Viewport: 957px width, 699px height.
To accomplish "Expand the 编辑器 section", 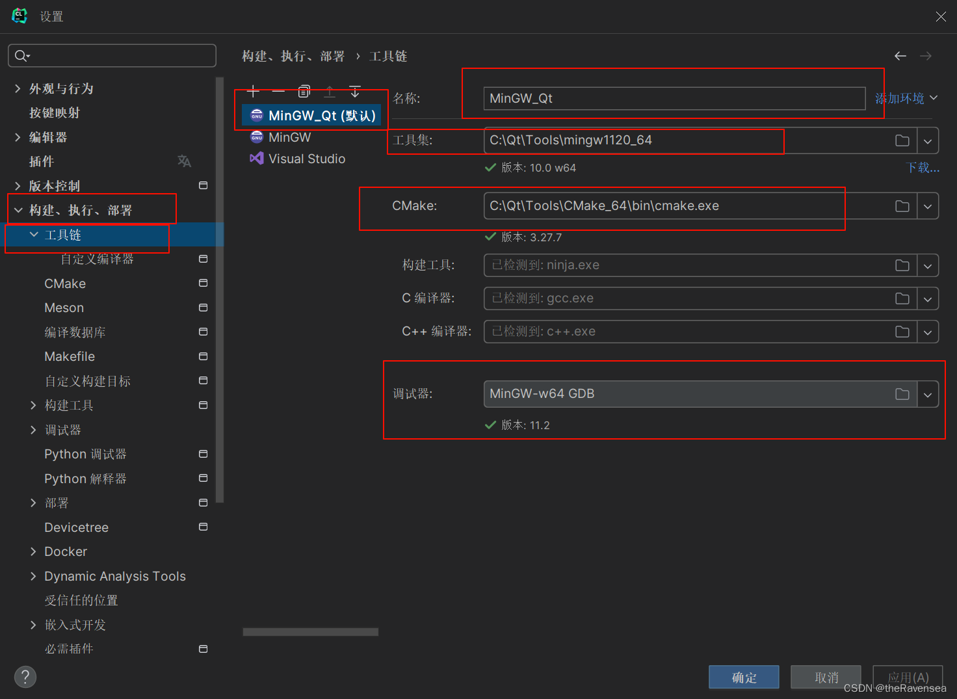I will (x=18, y=137).
